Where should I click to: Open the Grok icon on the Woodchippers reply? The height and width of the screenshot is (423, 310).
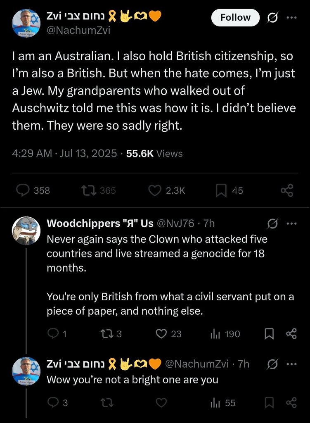(272, 223)
